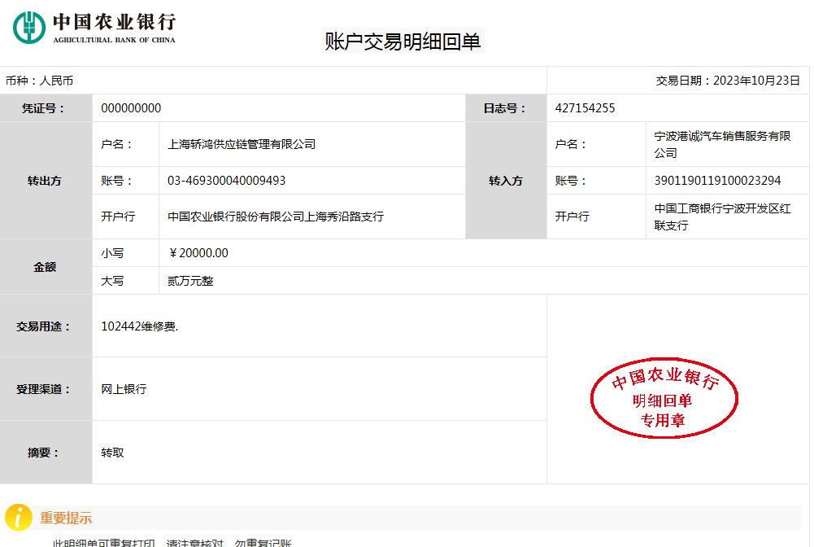Click the 币种：人民币 field
The height and width of the screenshot is (547, 814).
(39, 81)
